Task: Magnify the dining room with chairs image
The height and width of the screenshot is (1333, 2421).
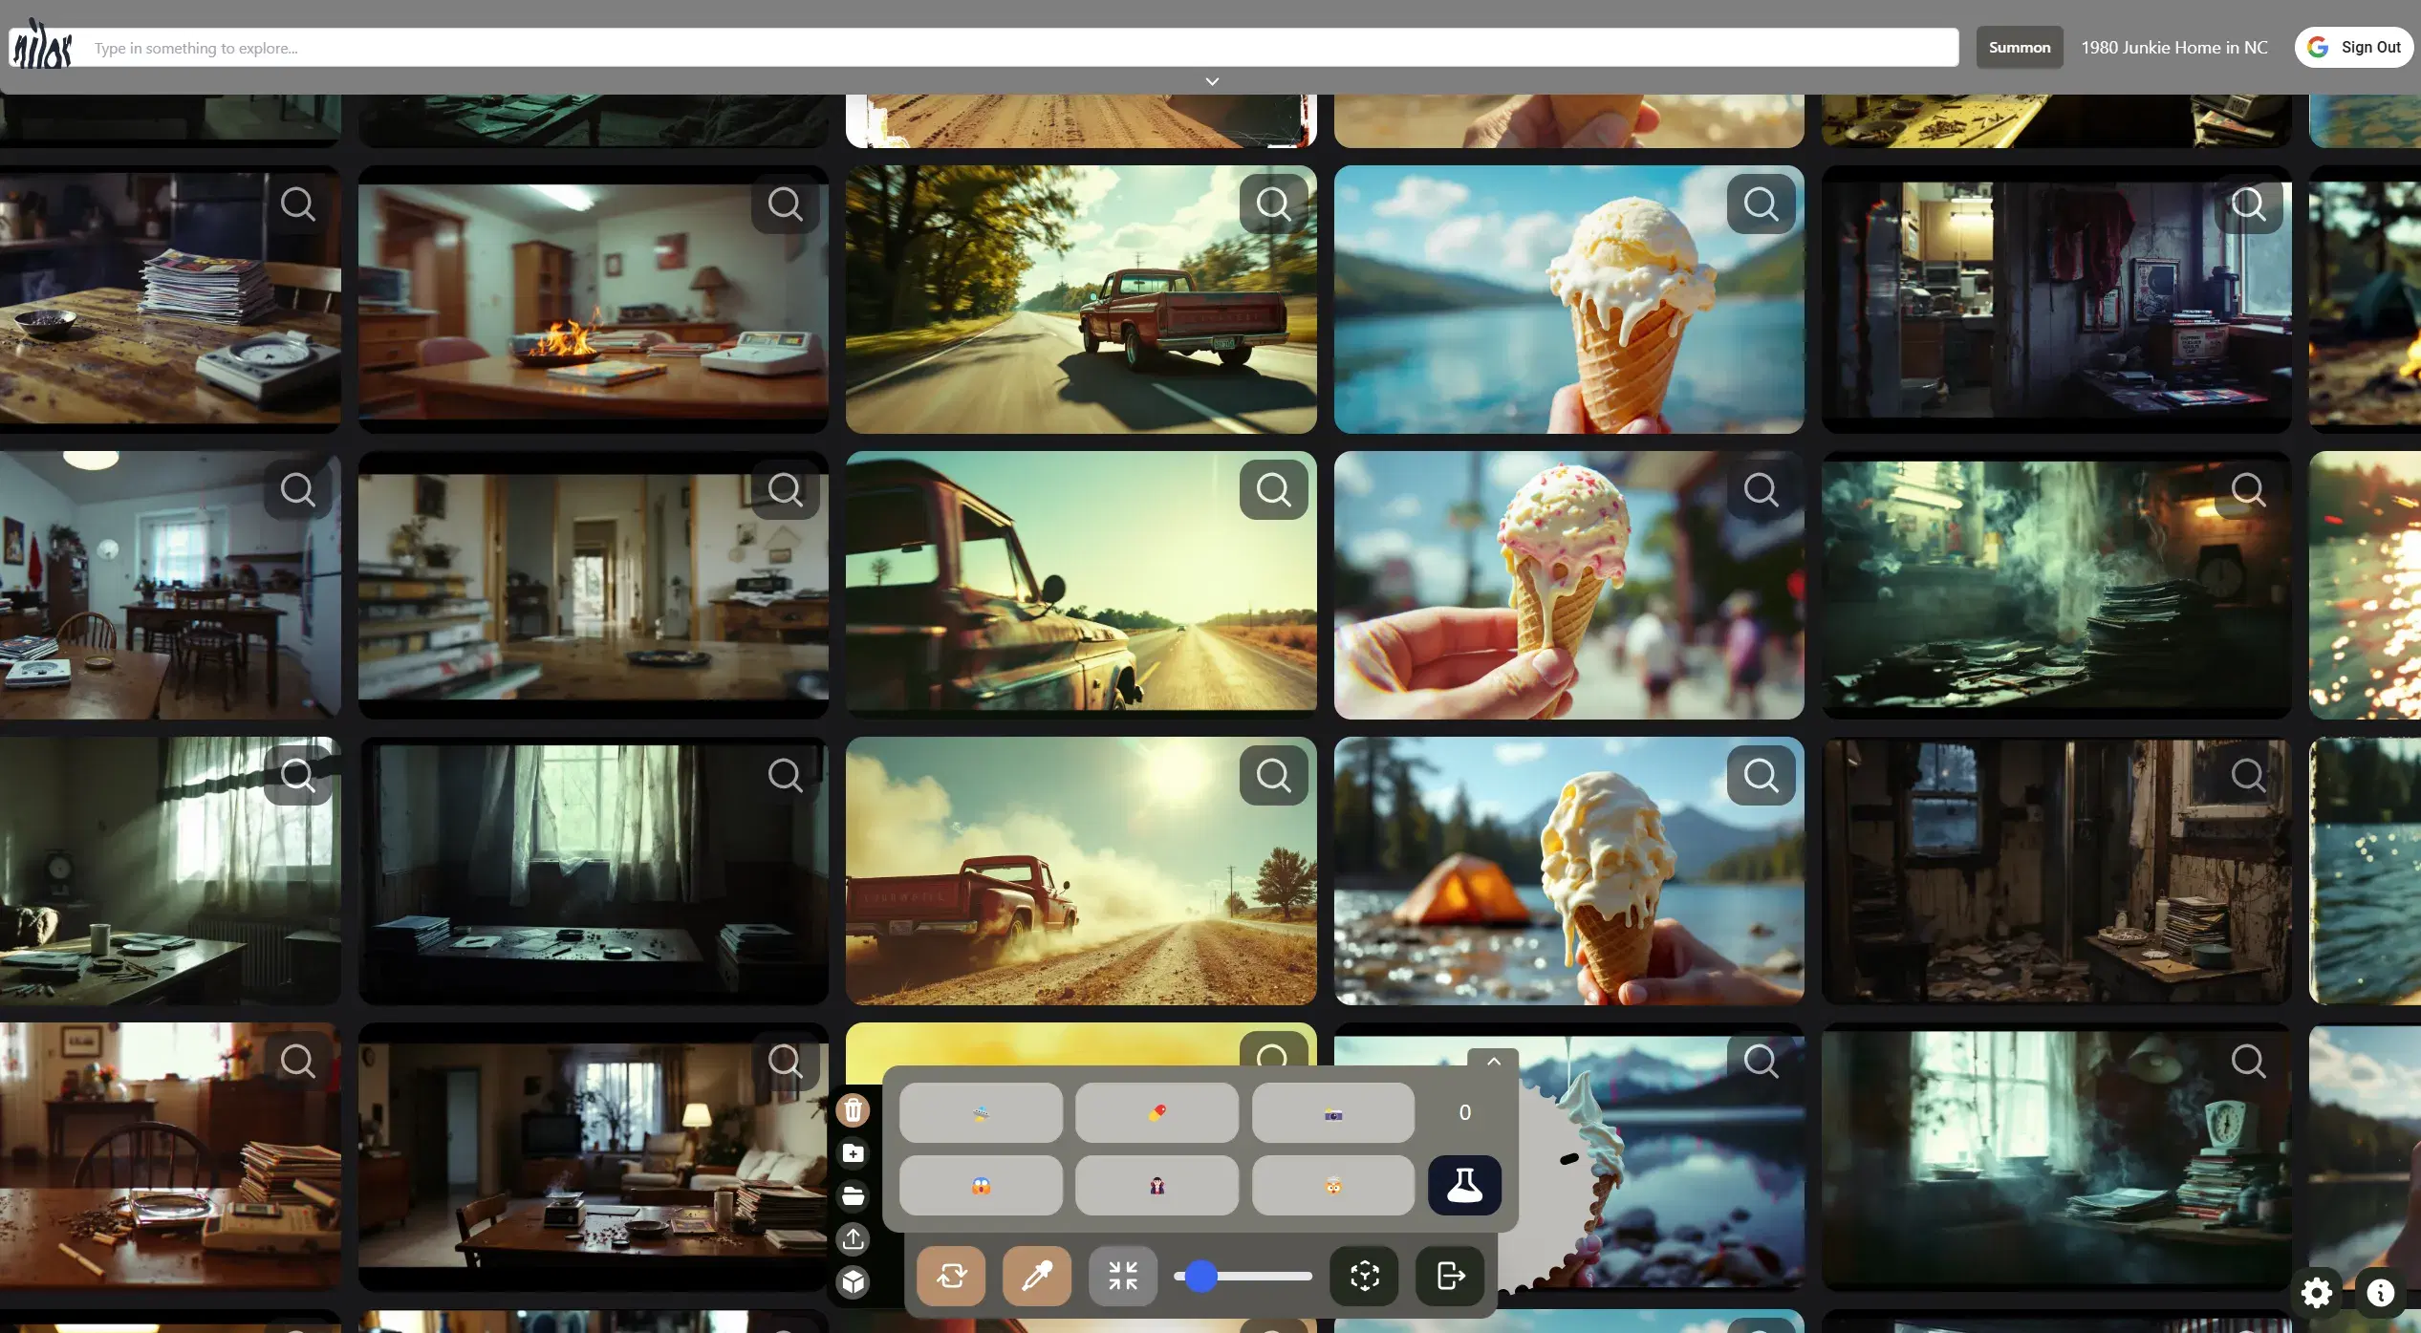Action: click(297, 489)
